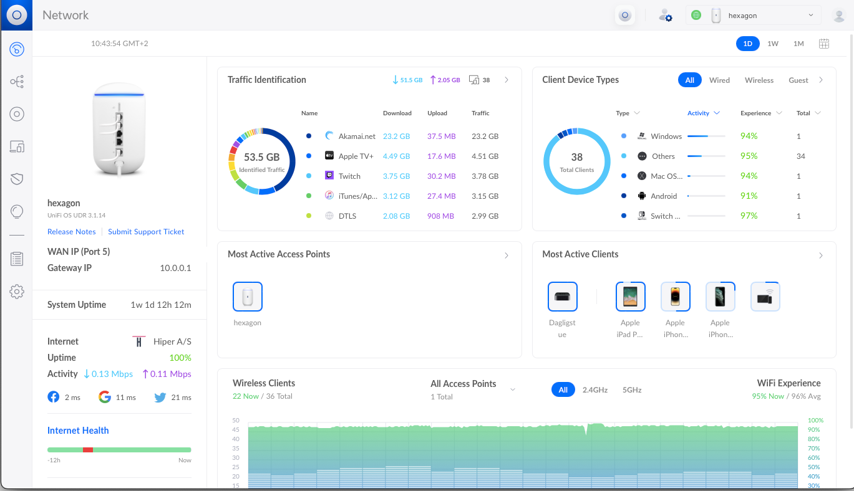Select the 1W time range
The height and width of the screenshot is (491, 854).
(x=773, y=44)
